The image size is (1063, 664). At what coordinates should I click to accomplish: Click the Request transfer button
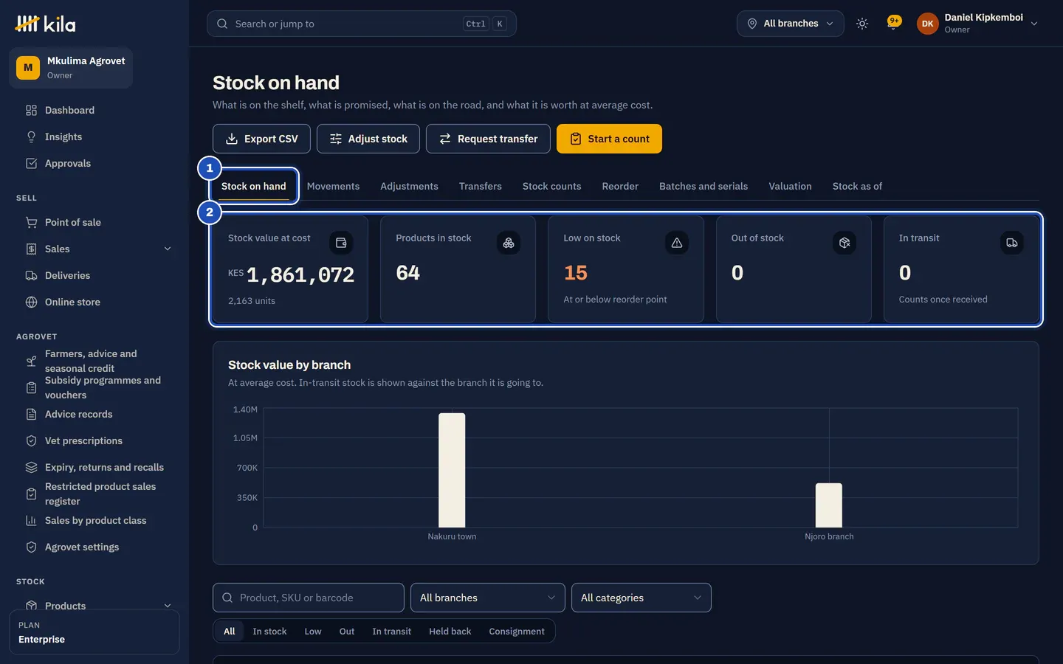point(488,139)
